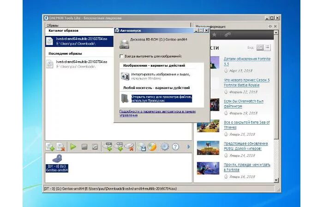Click the Create disc image icon
323x207 pixels.
(x=141, y=147)
